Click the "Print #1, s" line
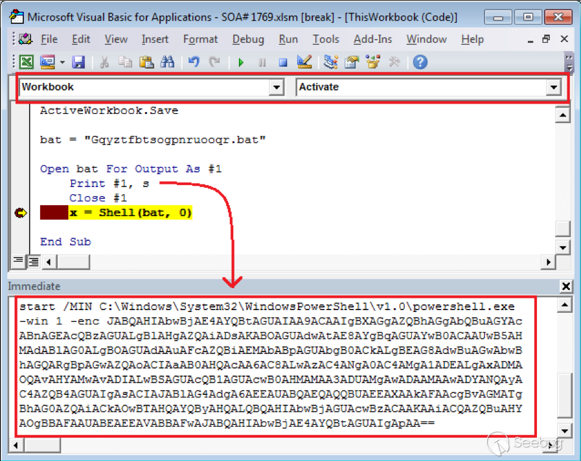The height and width of the screenshot is (461, 581). click(x=109, y=184)
